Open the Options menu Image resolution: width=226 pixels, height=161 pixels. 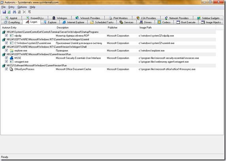tap(22, 7)
